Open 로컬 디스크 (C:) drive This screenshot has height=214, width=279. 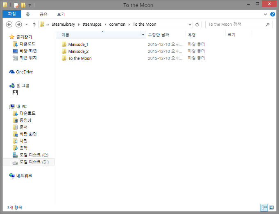34,155
